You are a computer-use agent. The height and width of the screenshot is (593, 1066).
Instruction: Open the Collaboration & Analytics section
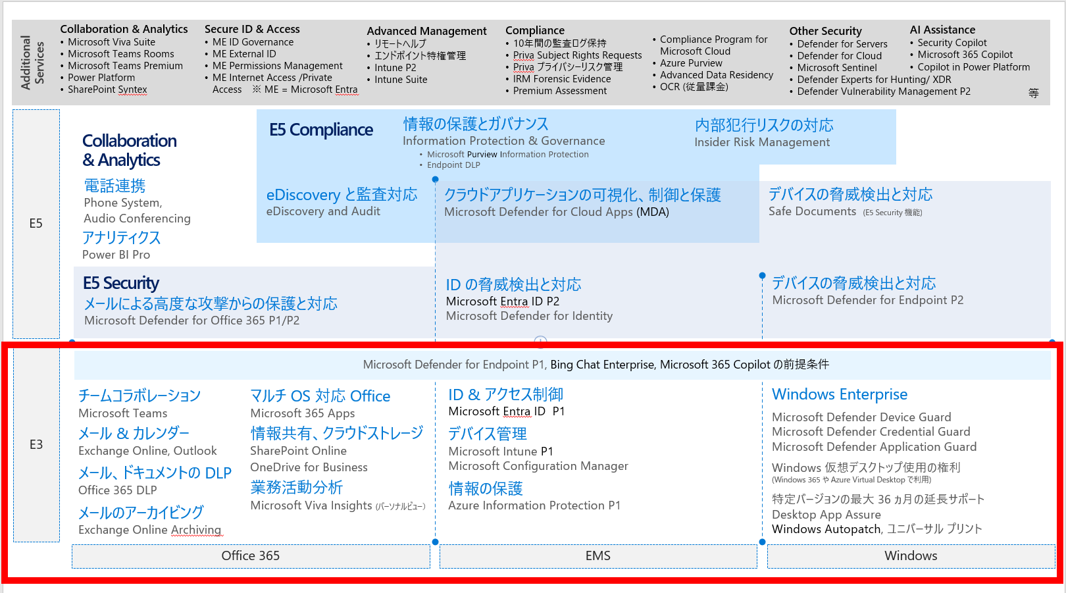click(x=129, y=150)
